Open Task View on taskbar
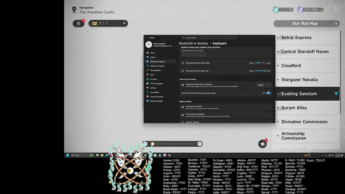The width and height of the screenshot is (345, 194). (97, 155)
